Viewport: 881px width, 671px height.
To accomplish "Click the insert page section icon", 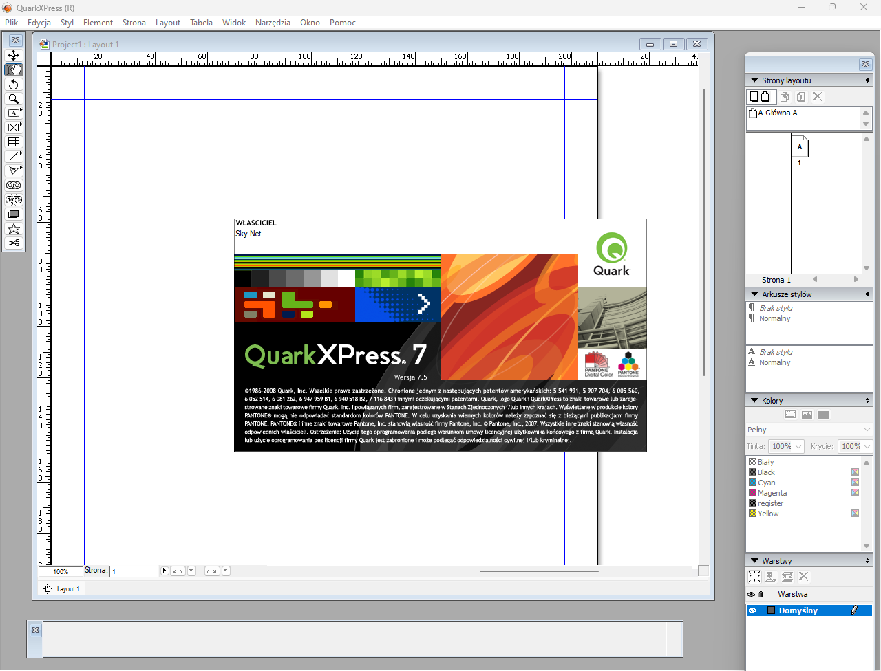I will click(800, 97).
